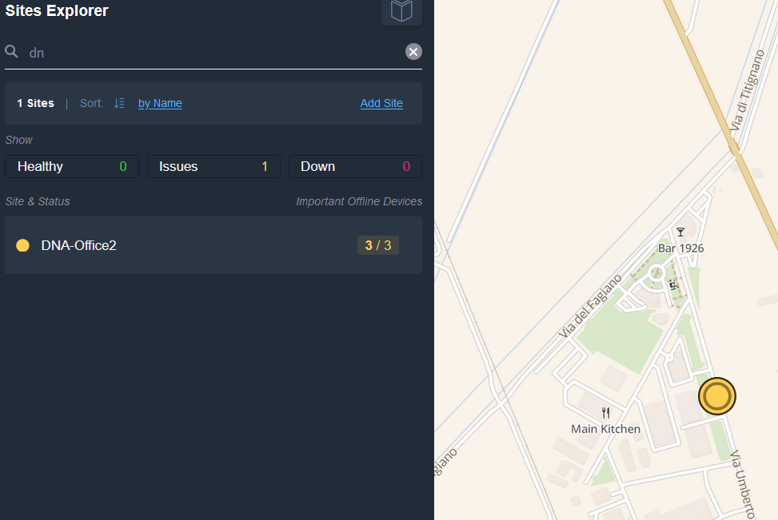Focus the search input containing 'dn'
This screenshot has height=520, width=778.
pos(208,53)
